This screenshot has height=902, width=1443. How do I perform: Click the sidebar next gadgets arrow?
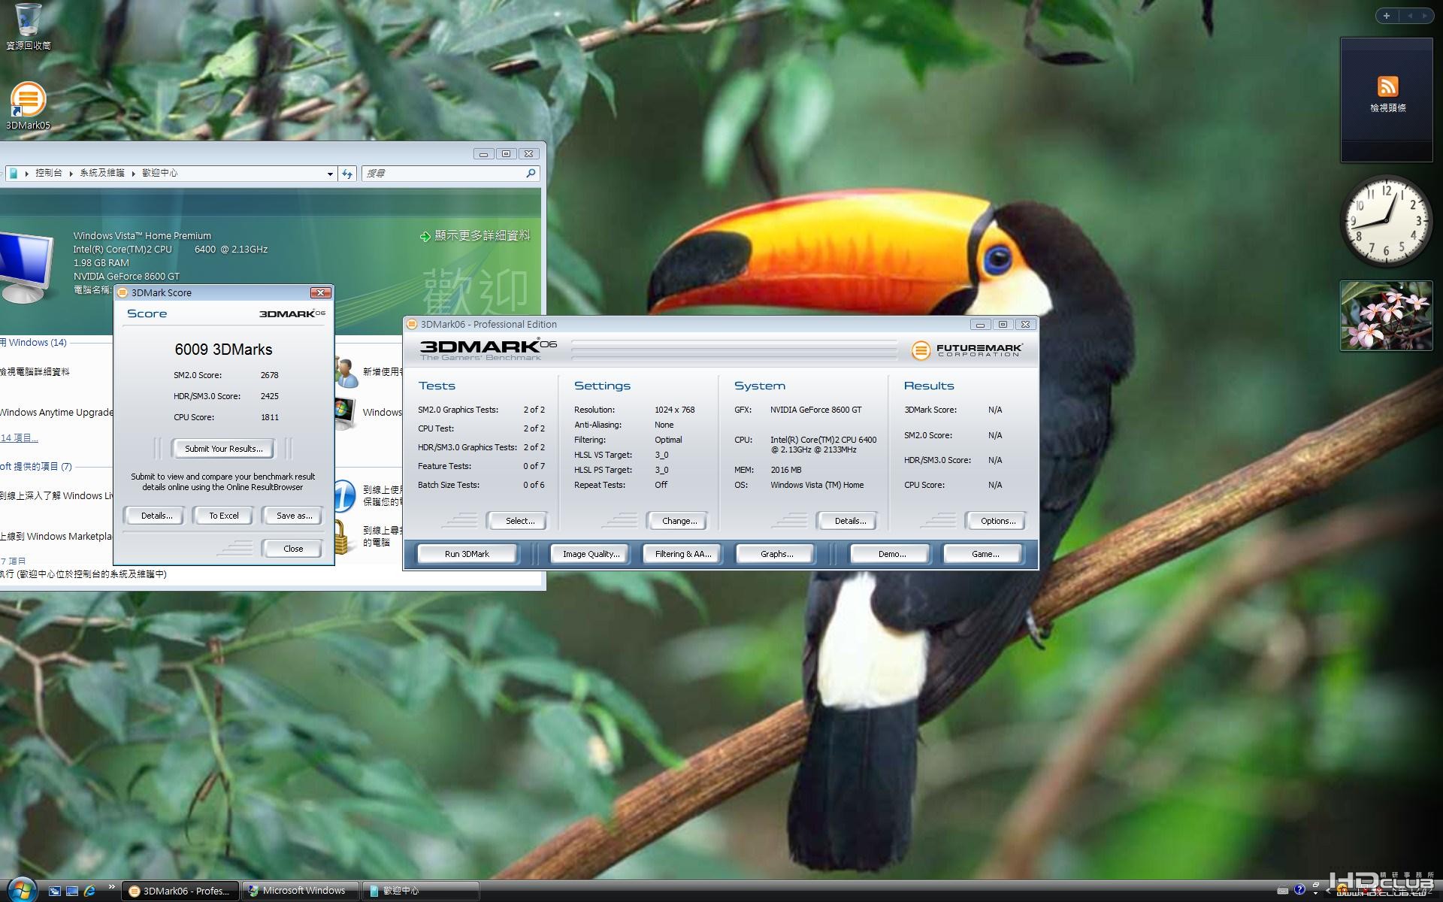pos(1424,15)
